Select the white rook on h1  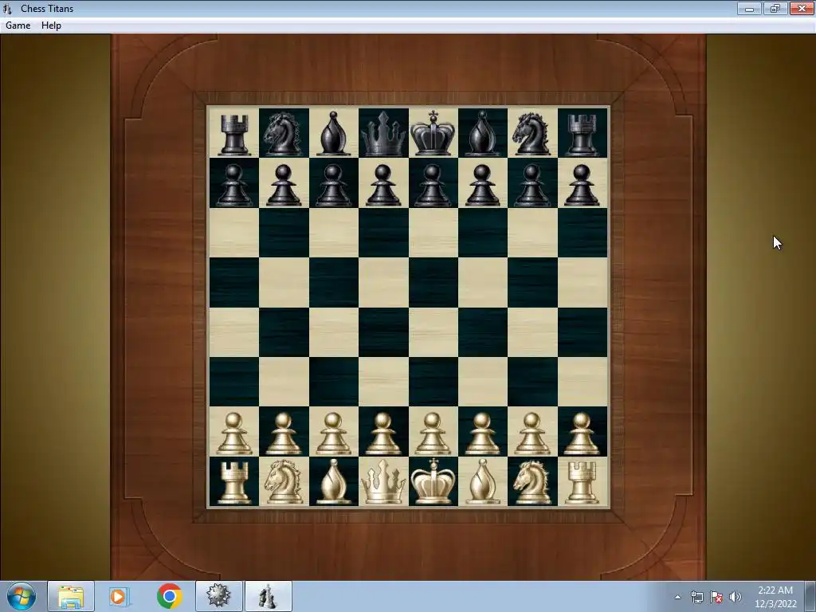pos(582,482)
